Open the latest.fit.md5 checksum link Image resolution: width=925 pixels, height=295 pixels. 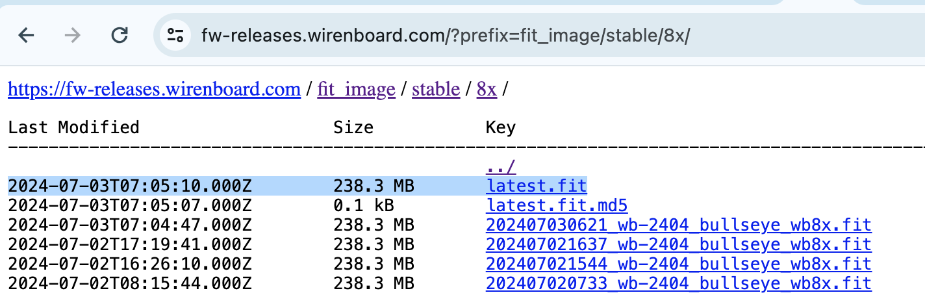557,206
